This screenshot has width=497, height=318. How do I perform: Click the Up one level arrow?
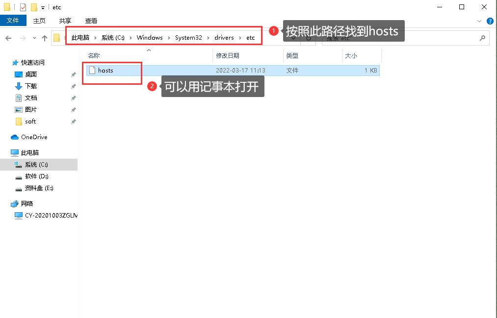click(x=45, y=38)
